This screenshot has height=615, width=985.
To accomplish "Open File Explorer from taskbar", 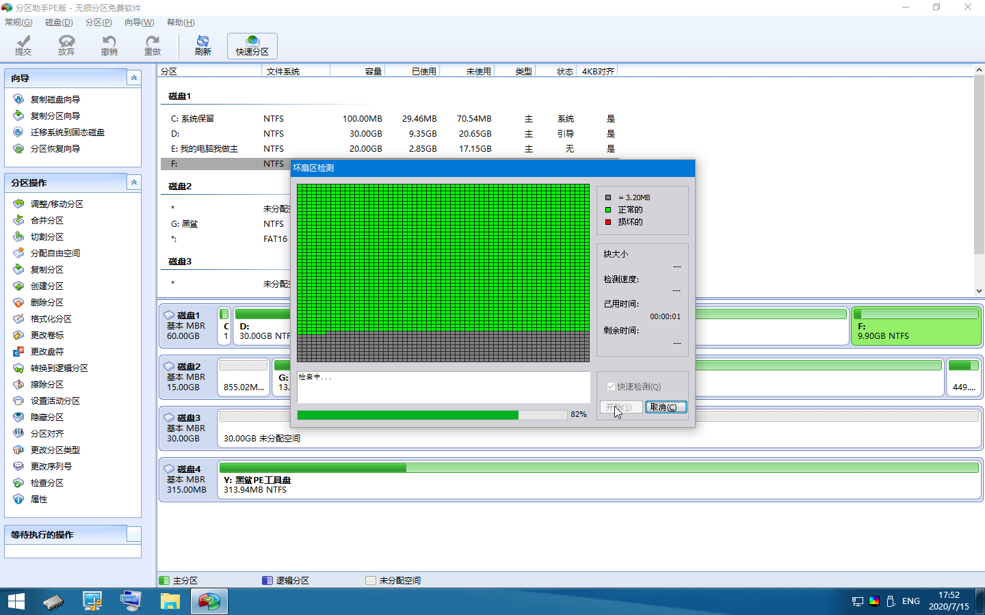I will (x=170, y=601).
